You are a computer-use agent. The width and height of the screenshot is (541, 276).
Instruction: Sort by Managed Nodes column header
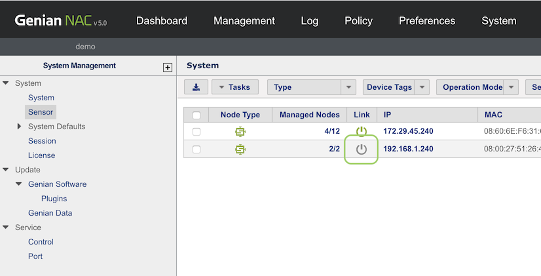pos(309,115)
